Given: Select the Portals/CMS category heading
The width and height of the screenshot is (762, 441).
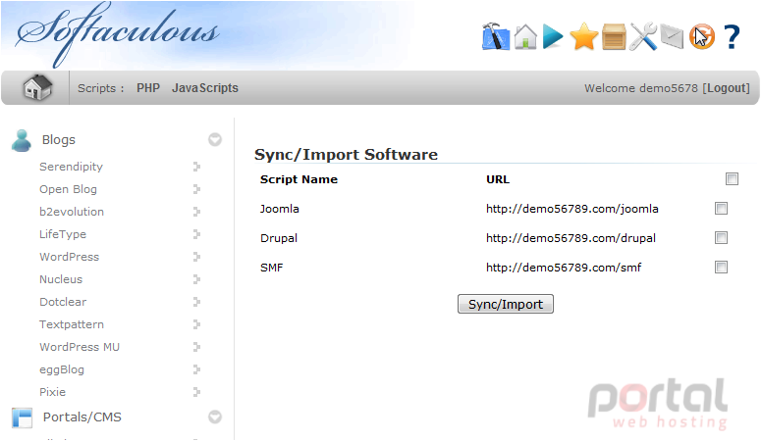Looking at the screenshot, I should pos(82,417).
